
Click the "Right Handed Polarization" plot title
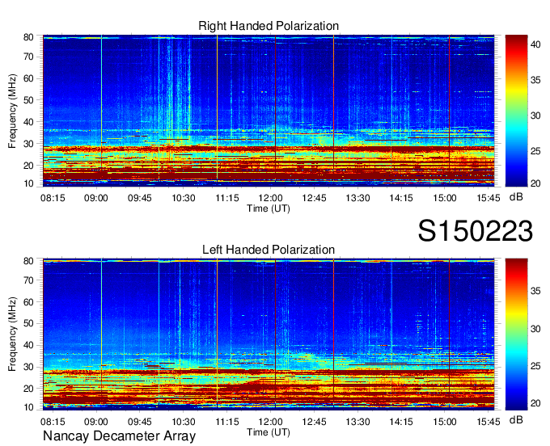[x=269, y=26]
